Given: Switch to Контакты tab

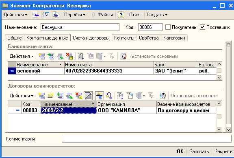Looking at the screenshot, I should pyautogui.click(x=124, y=38).
